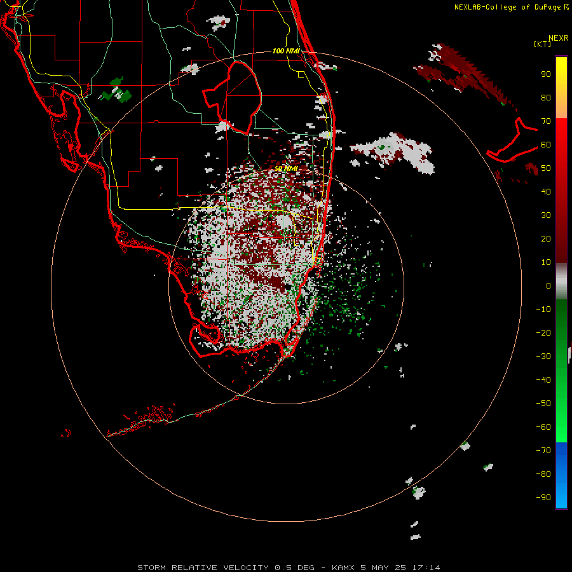The height and width of the screenshot is (572, 572).
Task: Click the 50 NMI range ring label
Action: (x=286, y=168)
